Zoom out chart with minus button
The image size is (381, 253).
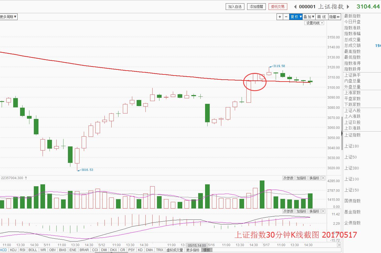click(286, 17)
